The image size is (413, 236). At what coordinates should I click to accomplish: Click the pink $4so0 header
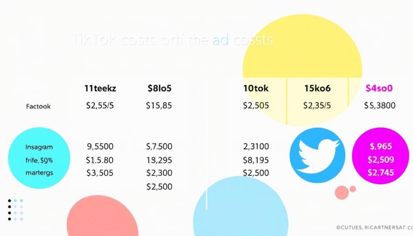pyautogui.click(x=379, y=88)
